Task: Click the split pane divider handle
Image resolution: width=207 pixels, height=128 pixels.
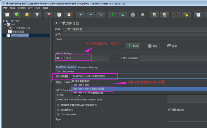Action: pos(51,81)
